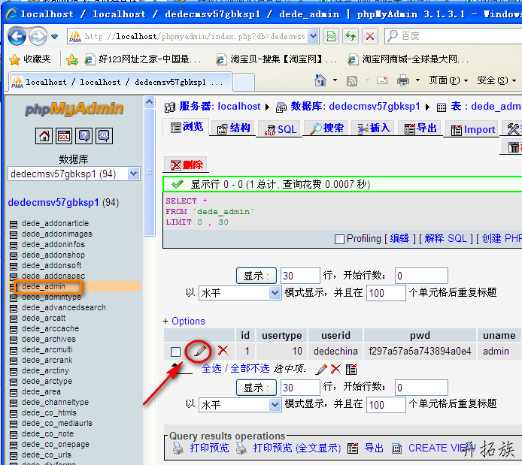Open the recent pages dropdown arrow
The height and width of the screenshot is (465, 522).
pyautogui.click(x=55, y=37)
